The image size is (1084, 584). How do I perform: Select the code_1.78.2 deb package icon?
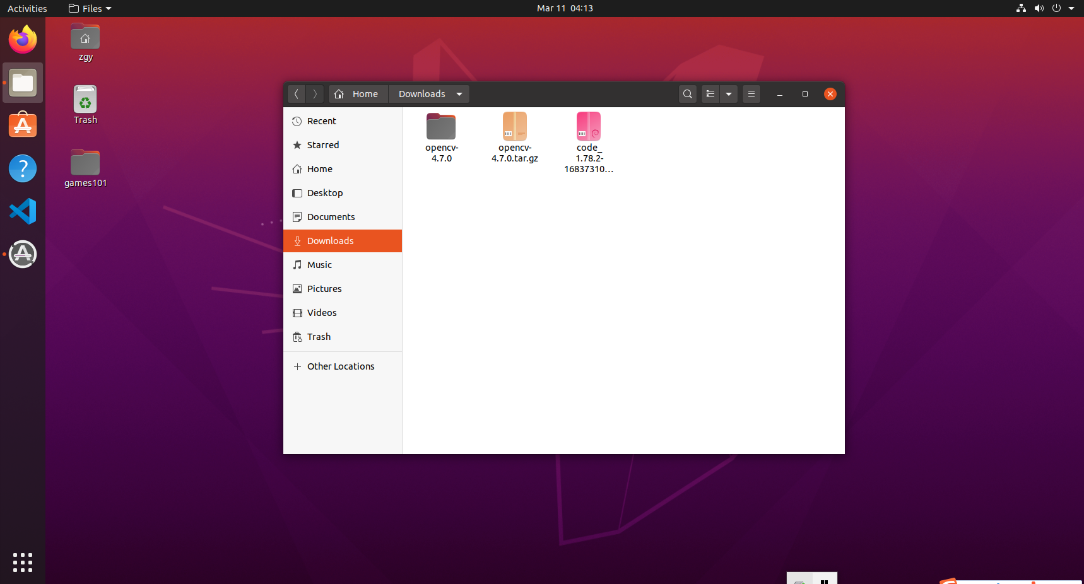point(589,126)
